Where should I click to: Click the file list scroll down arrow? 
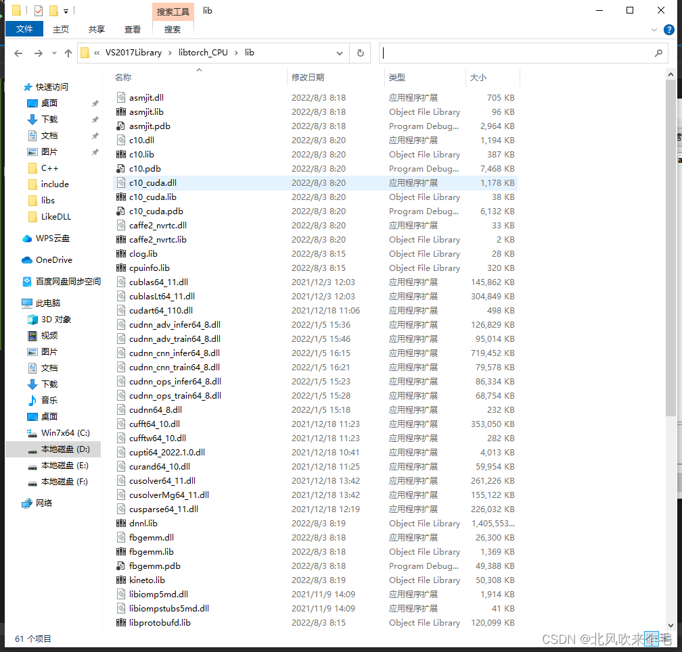coord(670,625)
